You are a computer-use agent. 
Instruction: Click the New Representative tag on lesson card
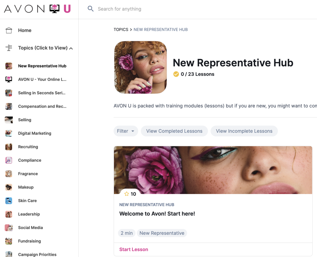tap(162, 233)
